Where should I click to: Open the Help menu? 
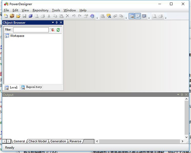pyautogui.click(x=83, y=10)
